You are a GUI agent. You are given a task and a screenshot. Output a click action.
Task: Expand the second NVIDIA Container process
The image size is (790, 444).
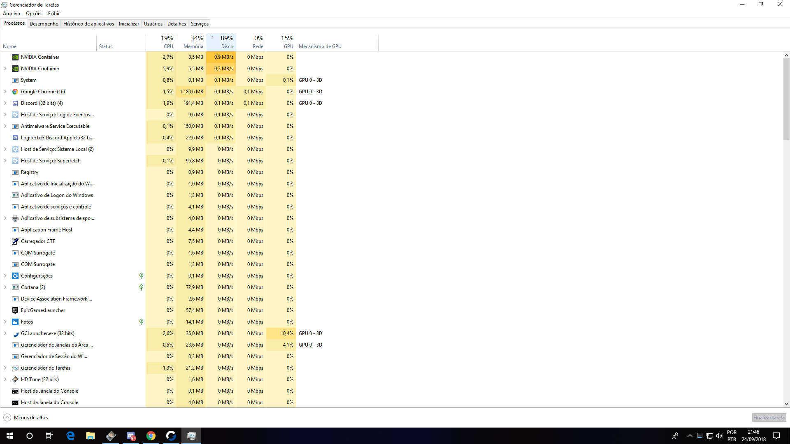click(x=5, y=69)
